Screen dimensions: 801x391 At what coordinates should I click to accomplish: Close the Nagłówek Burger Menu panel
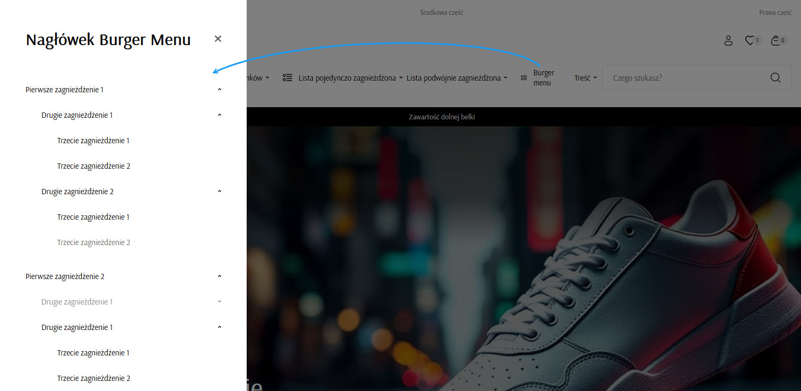(x=218, y=39)
